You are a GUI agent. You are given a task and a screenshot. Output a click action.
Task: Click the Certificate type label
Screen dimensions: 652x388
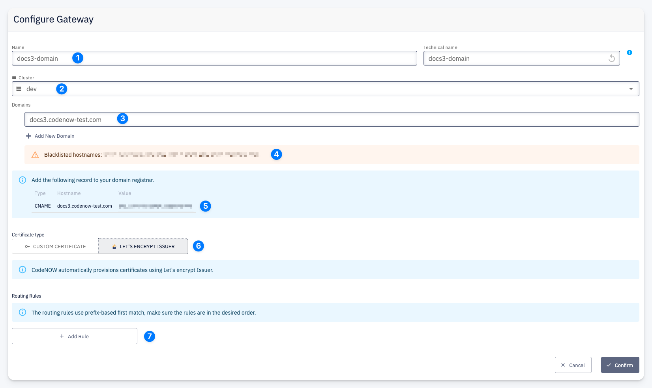pos(28,235)
